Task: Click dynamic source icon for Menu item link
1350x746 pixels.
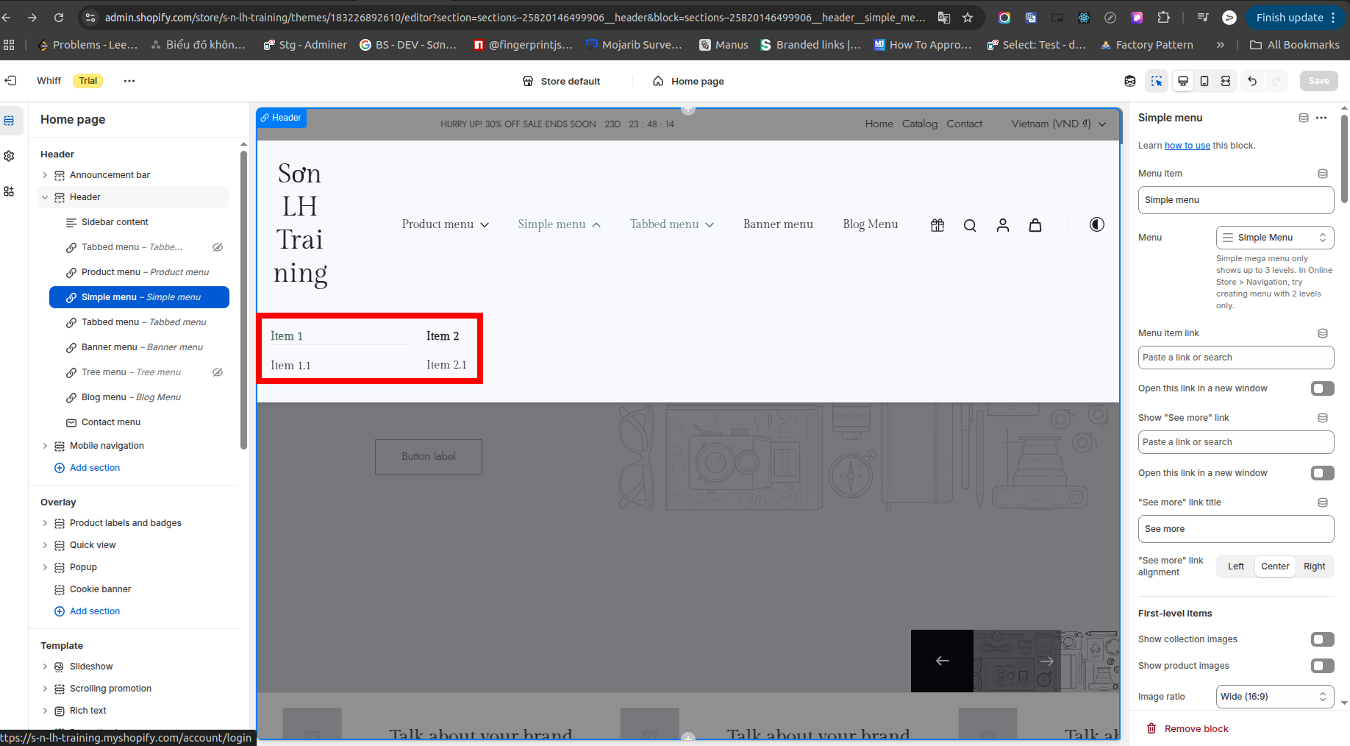Action: [x=1323, y=333]
